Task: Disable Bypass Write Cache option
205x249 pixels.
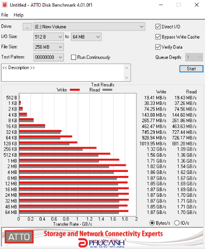Action: (158, 37)
